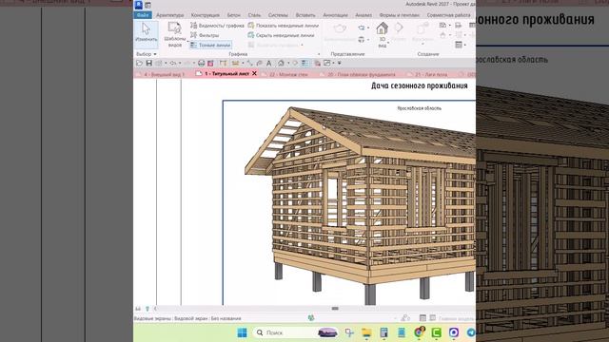Close the 1 - Титульный лист tab
The image size is (609, 342).
pyautogui.click(x=254, y=73)
